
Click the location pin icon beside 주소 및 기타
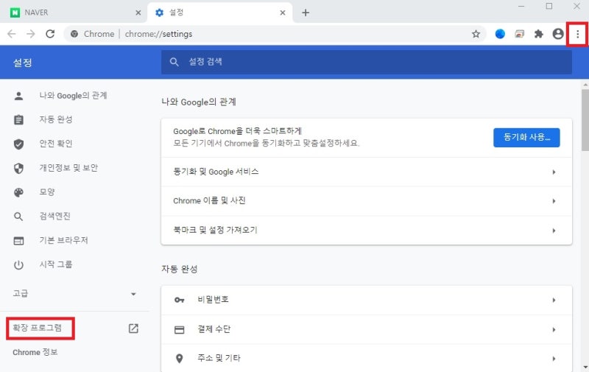pyautogui.click(x=179, y=359)
